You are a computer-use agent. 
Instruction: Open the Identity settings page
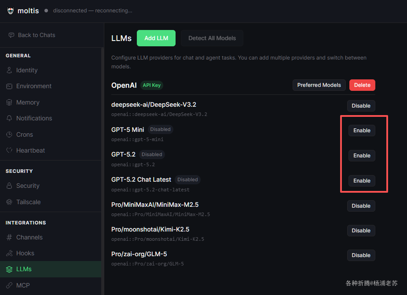point(51,70)
